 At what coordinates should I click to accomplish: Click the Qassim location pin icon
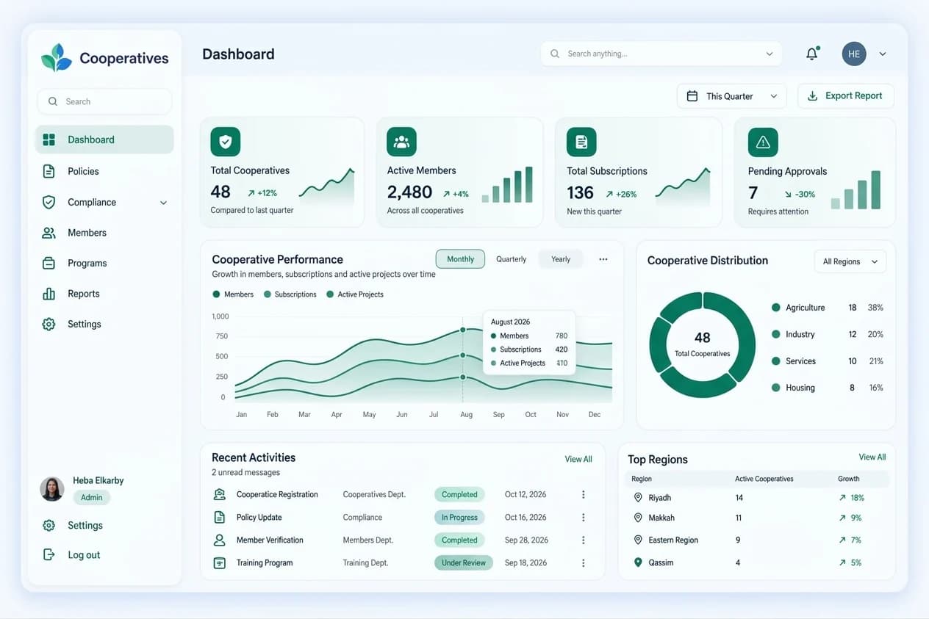[638, 562]
